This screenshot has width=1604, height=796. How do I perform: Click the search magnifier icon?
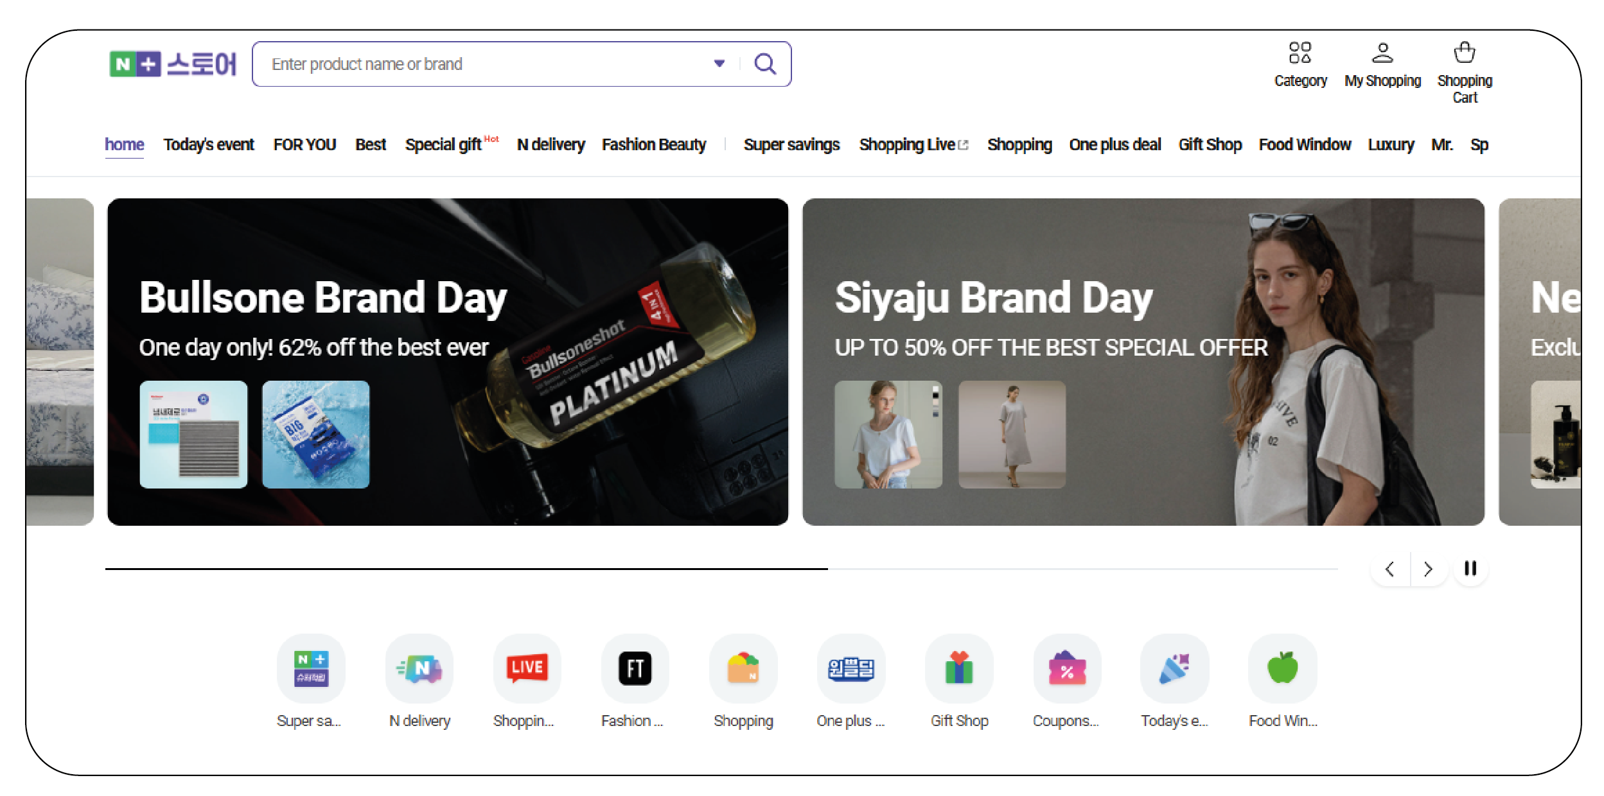coord(764,64)
